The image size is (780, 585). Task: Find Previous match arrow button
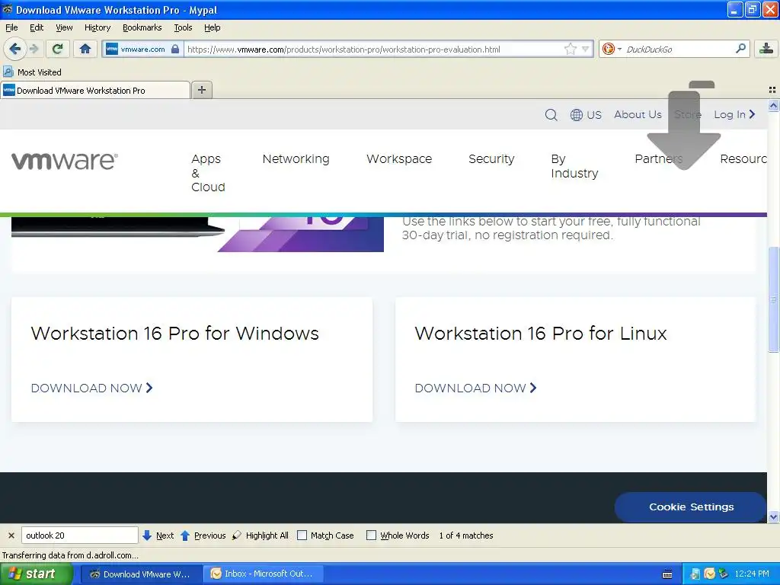pyautogui.click(x=203, y=535)
